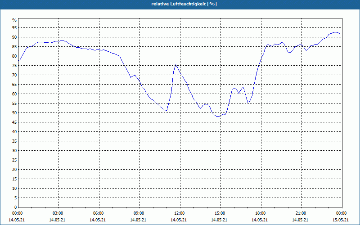Select the "14.05.21" date under 12:00
360x225 pixels.
(179, 220)
